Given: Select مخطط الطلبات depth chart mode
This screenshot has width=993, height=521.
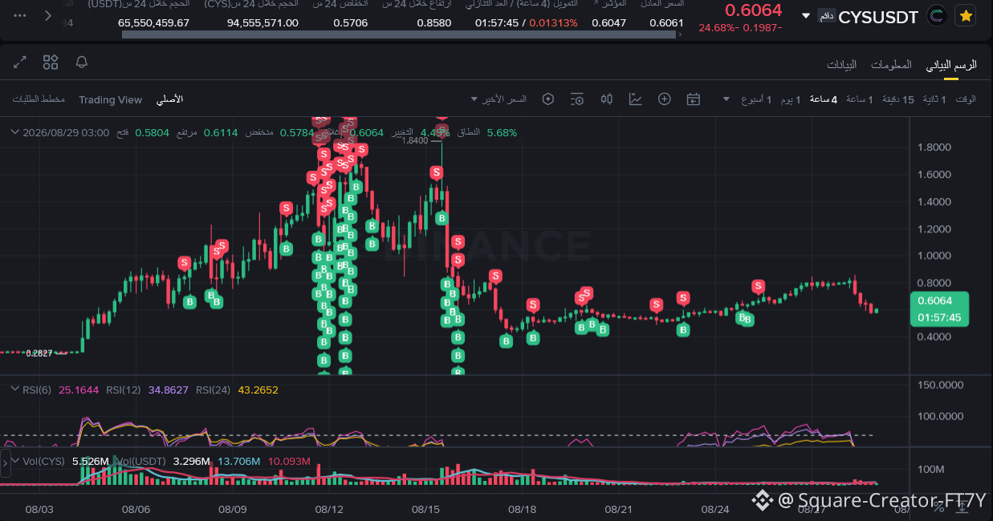Looking at the screenshot, I should click(39, 99).
